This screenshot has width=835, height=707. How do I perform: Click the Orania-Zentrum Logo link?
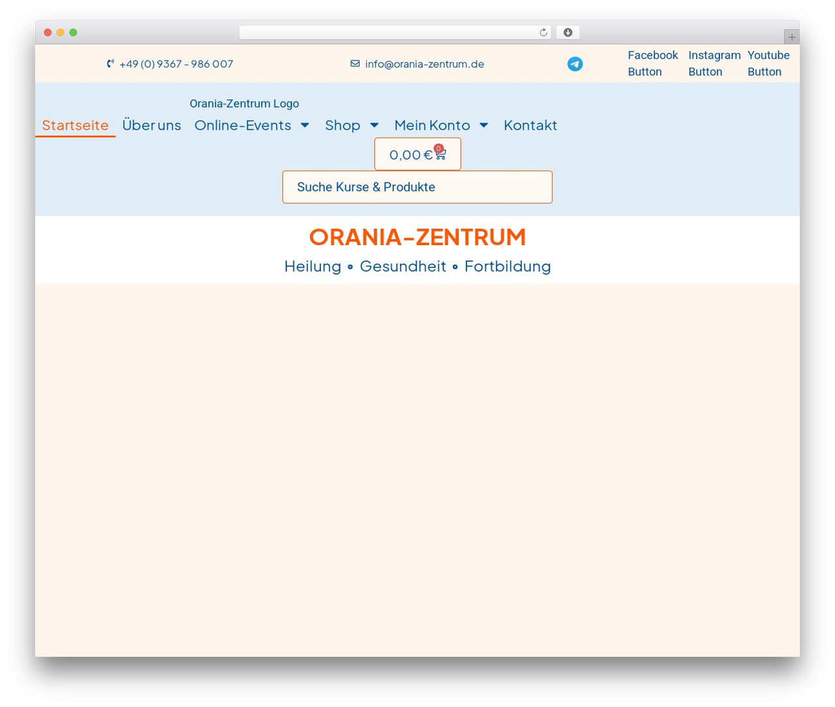(x=244, y=103)
